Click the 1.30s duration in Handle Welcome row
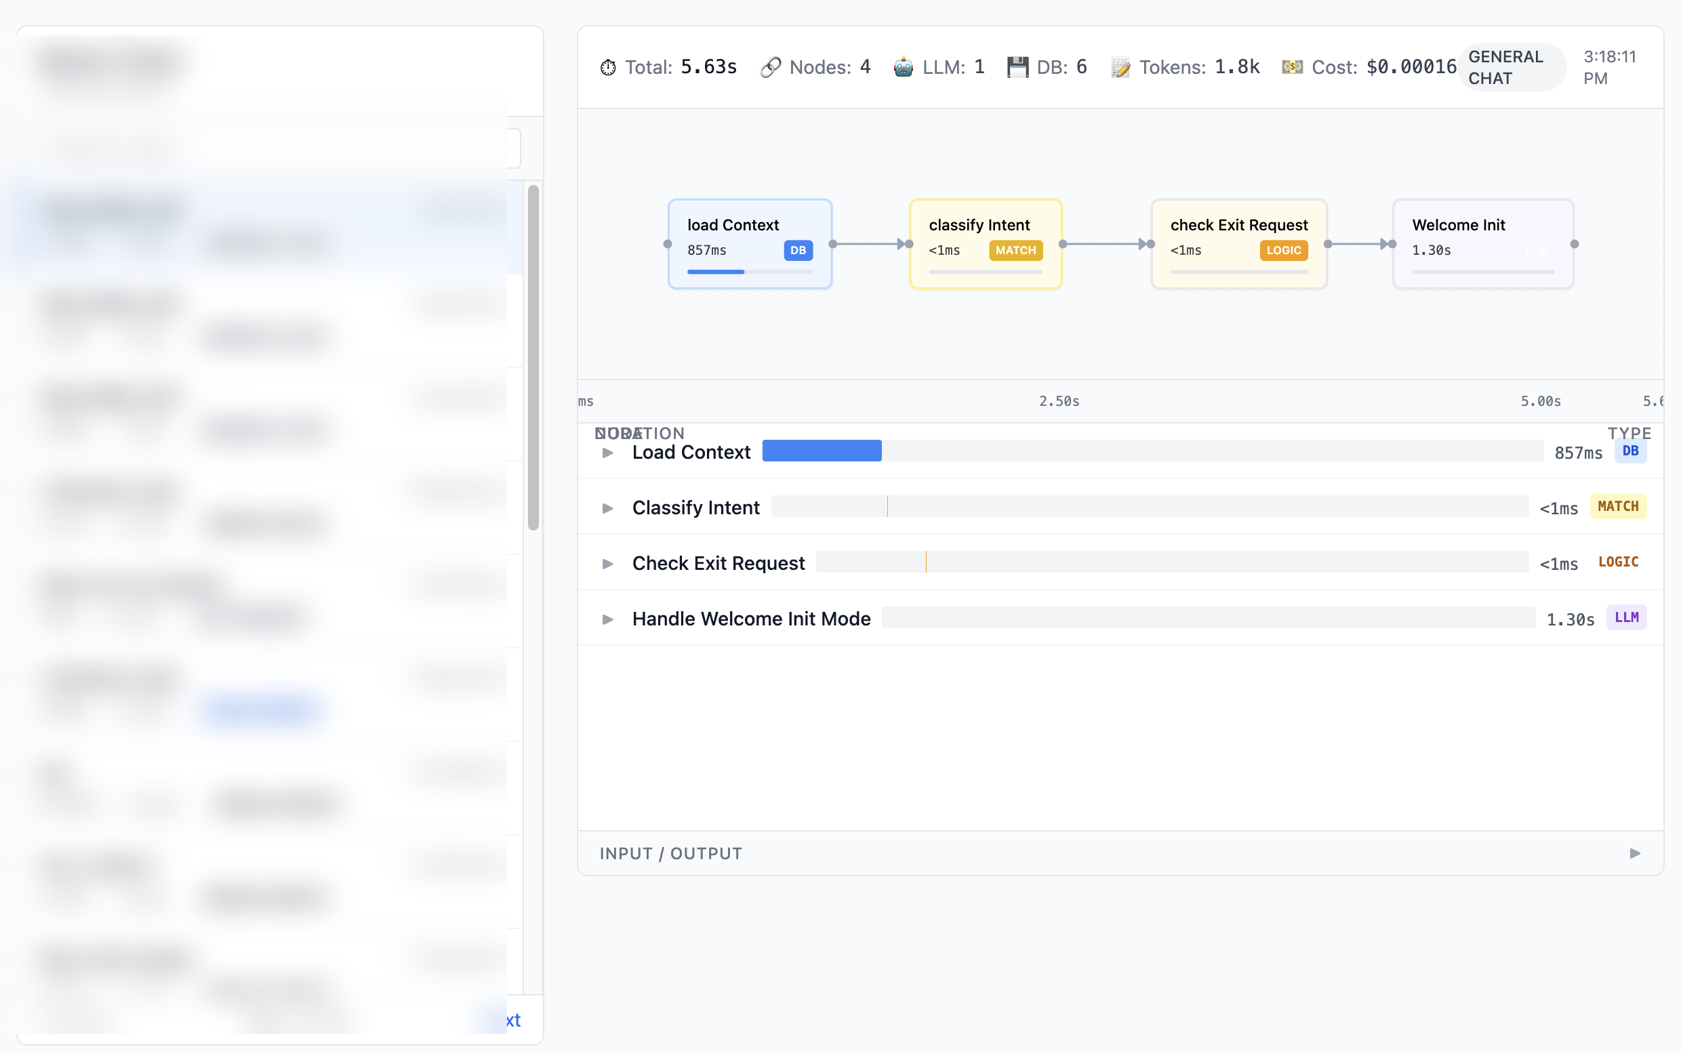 [x=1571, y=620]
